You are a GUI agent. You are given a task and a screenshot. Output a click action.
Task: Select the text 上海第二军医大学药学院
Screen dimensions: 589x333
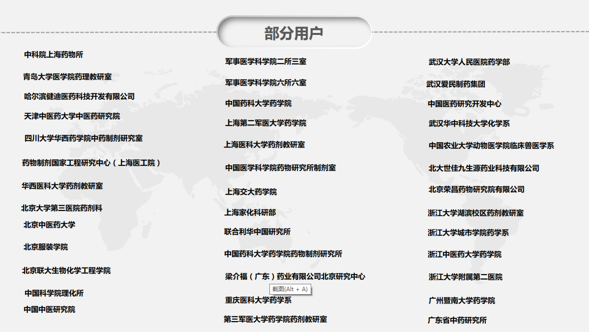click(265, 123)
